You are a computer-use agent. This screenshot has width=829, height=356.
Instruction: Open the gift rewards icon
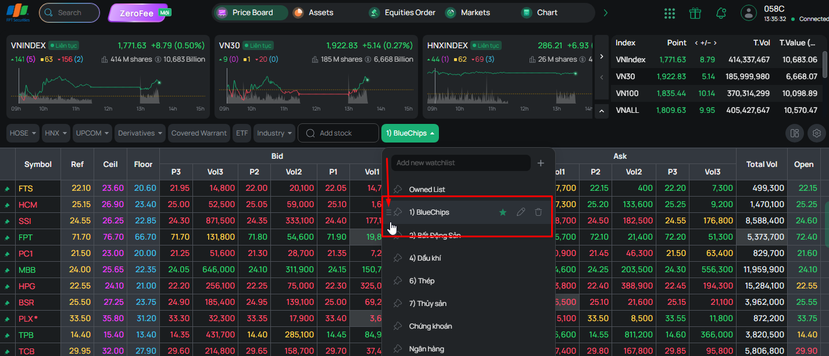point(695,13)
